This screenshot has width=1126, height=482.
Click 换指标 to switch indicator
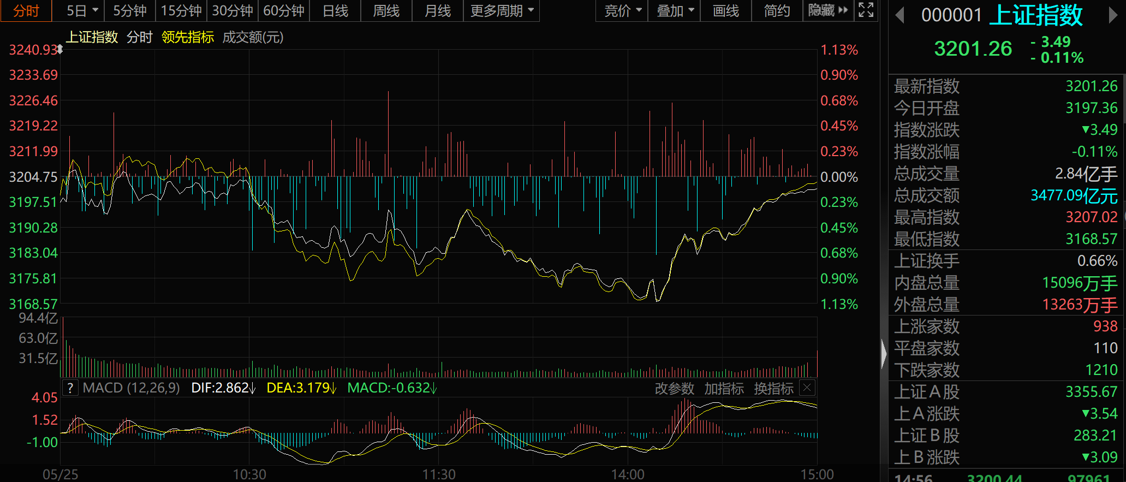pyautogui.click(x=773, y=389)
